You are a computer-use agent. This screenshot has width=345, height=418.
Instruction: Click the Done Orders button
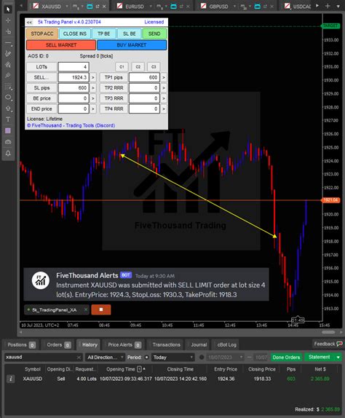point(286,358)
